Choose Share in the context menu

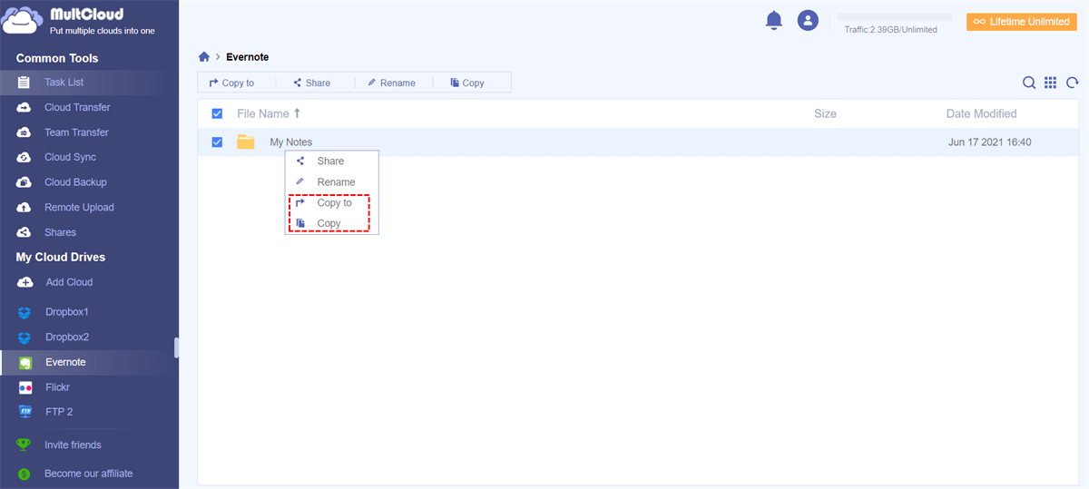(x=331, y=161)
